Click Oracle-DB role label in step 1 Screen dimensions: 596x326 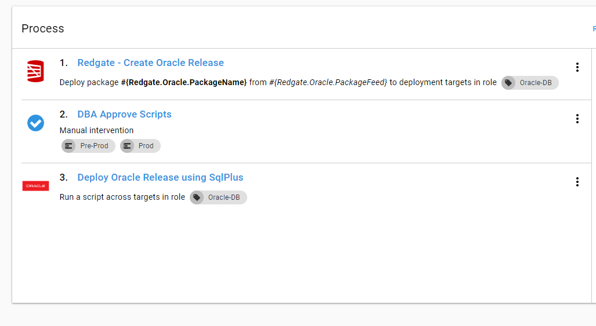tap(535, 83)
